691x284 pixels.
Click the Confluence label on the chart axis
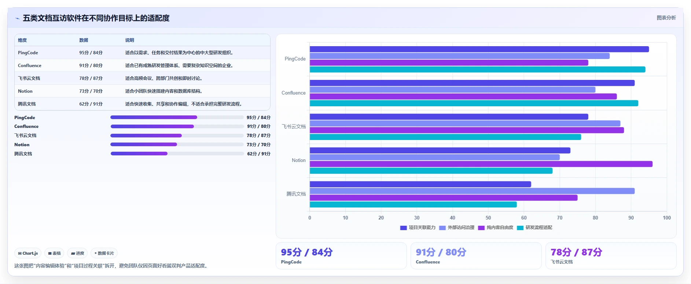pos(294,93)
